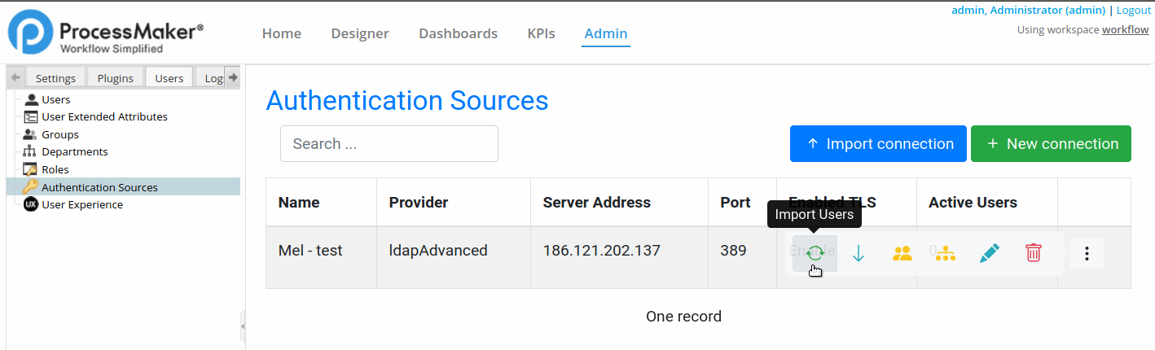Edit the Mel - test connection with pencil
1155x350 pixels.
[x=989, y=253]
